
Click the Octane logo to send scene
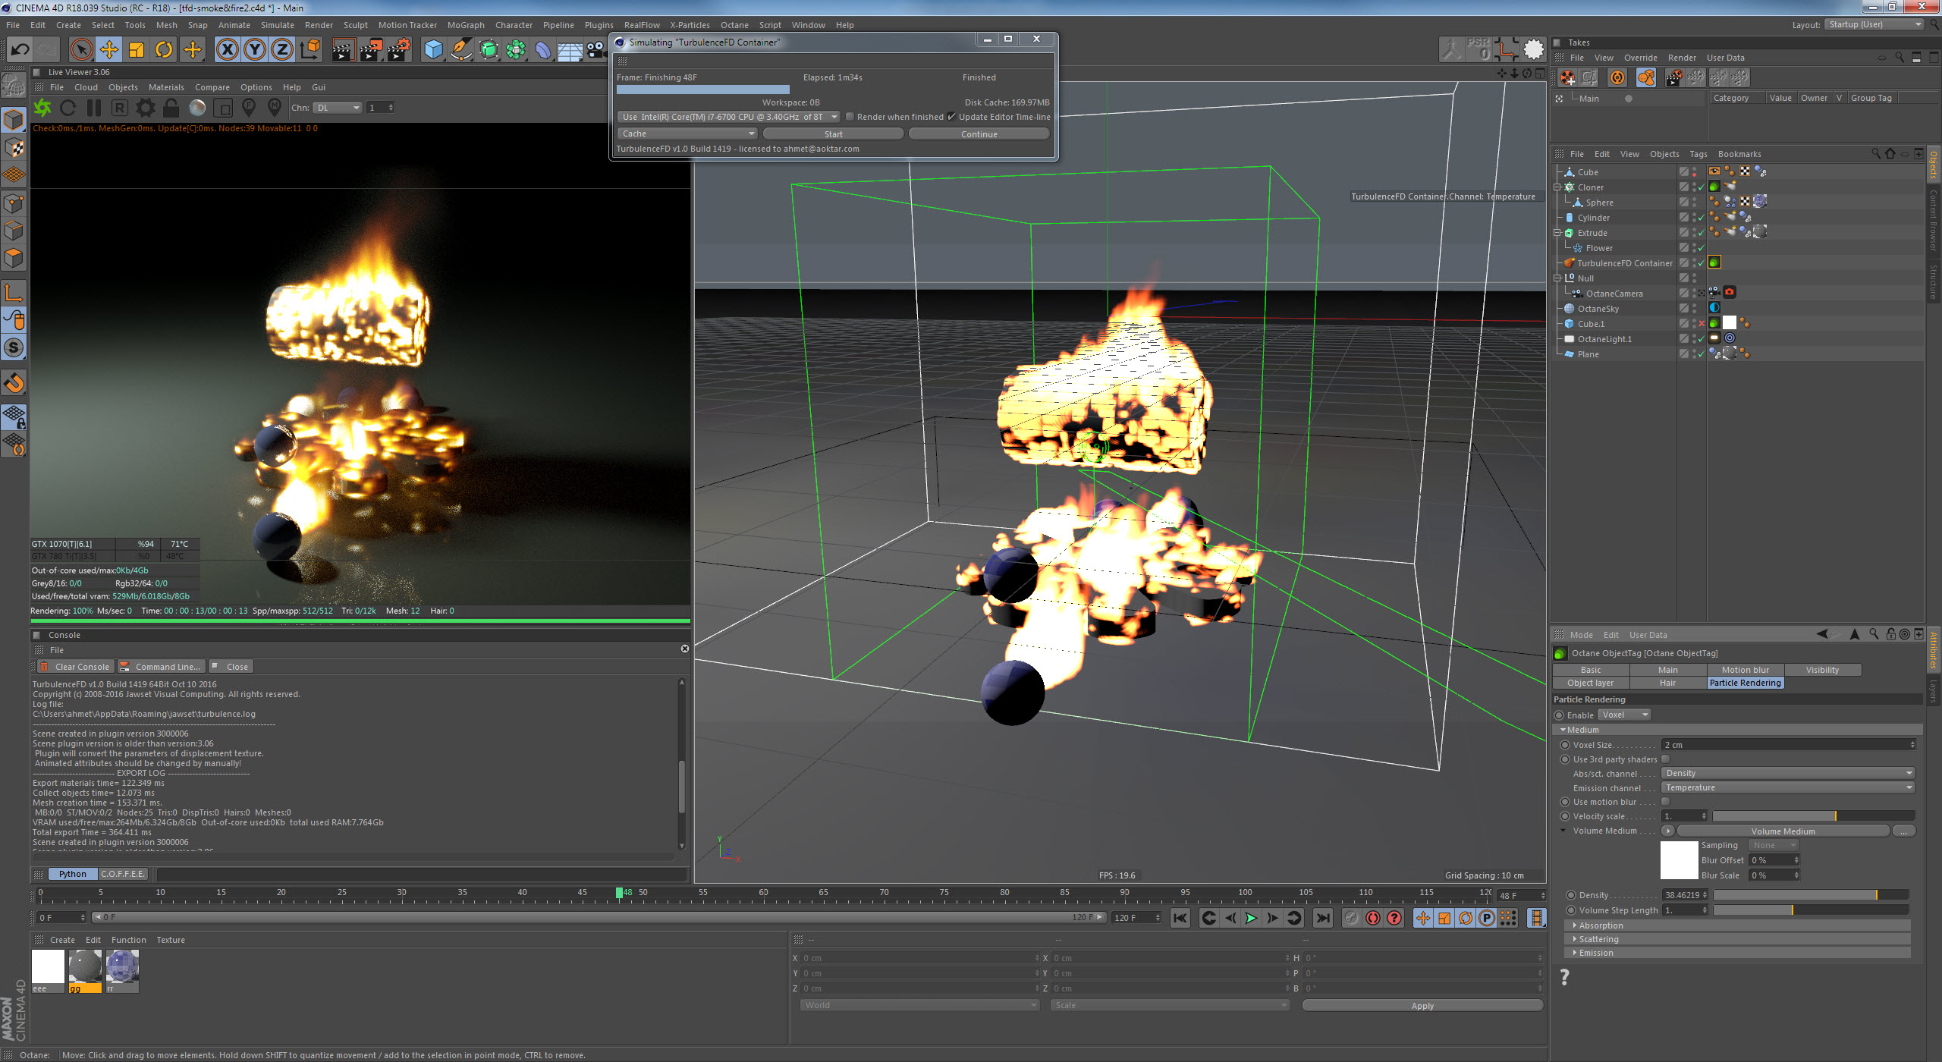42,108
